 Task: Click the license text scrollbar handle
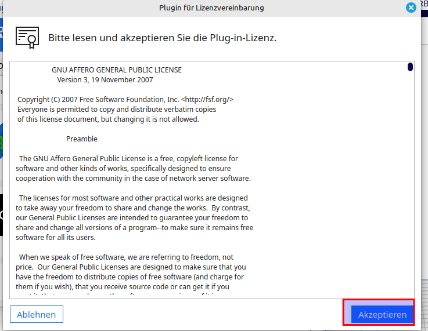pos(410,67)
